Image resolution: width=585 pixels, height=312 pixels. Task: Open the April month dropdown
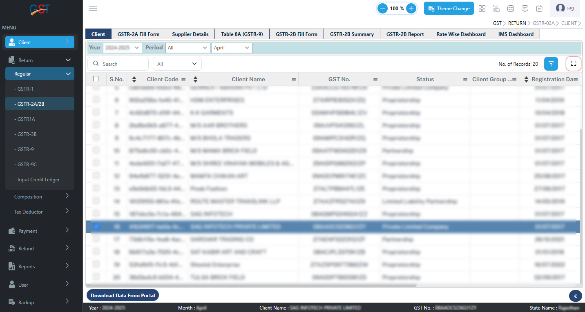[232, 48]
